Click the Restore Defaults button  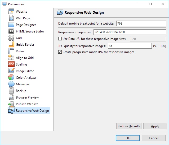coord(129,126)
